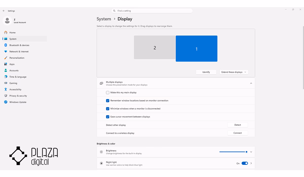Image resolution: width=304 pixels, height=177 pixels.
Task: Select display 2 in arrangement
Action: (155, 47)
